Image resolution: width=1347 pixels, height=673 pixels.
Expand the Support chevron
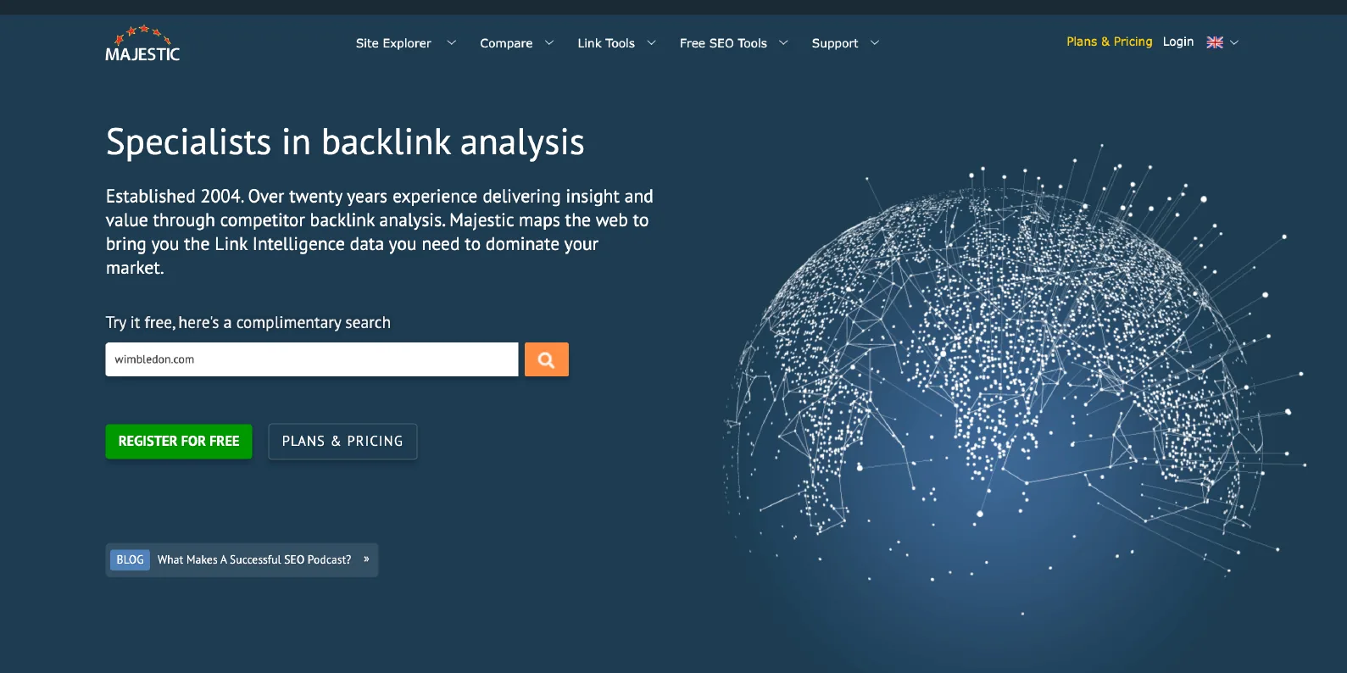pyautogui.click(x=875, y=42)
